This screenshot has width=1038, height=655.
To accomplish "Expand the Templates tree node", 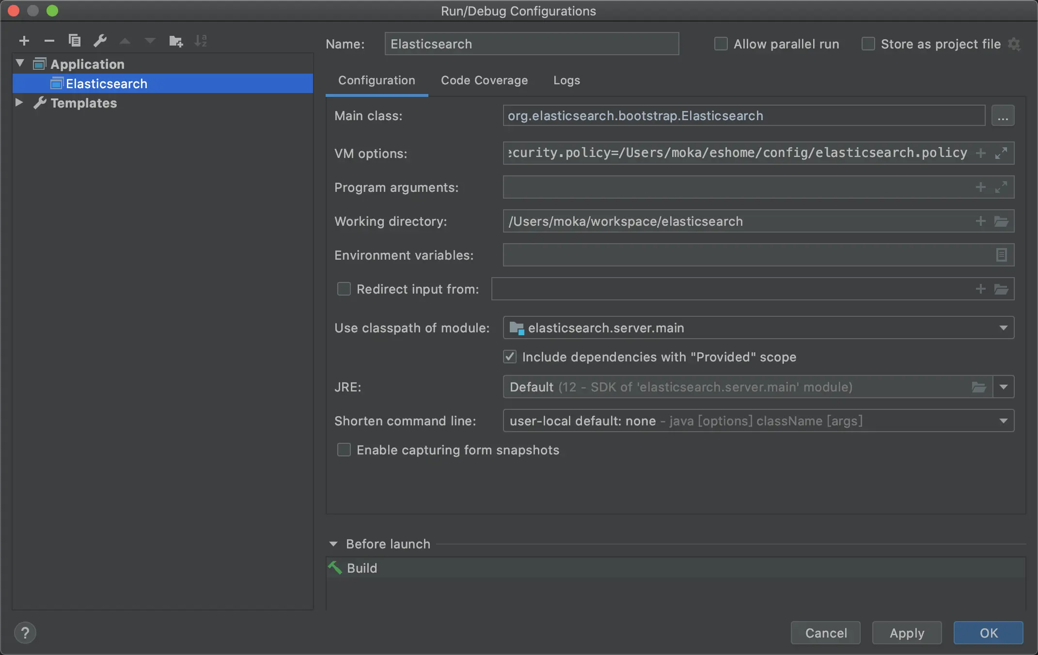I will (x=19, y=102).
